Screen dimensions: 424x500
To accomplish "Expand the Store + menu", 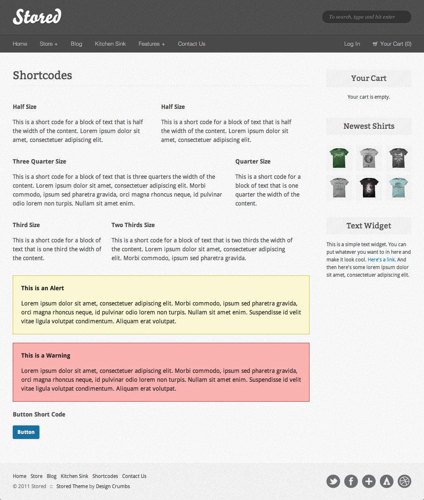I will tap(49, 44).
